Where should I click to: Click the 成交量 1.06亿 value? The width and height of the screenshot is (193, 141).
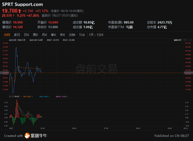(x=88, y=27)
